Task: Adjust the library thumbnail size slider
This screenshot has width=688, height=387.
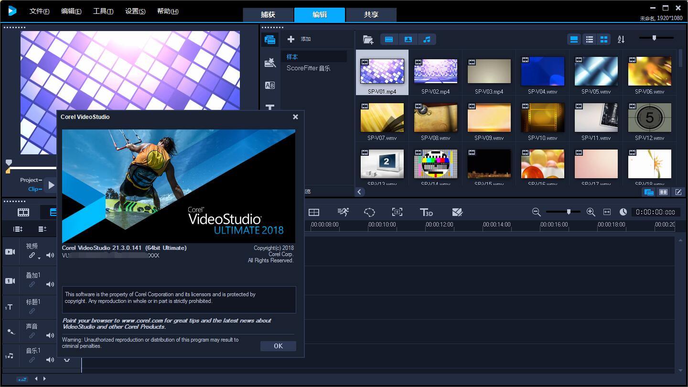Action: 654,38
